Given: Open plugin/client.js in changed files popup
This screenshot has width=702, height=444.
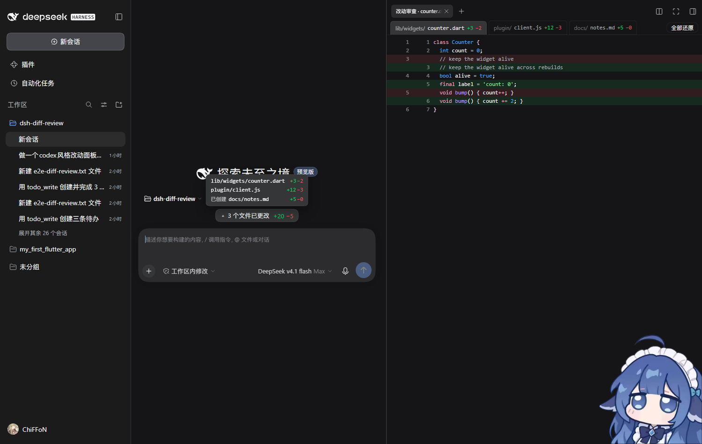Looking at the screenshot, I should (257, 190).
